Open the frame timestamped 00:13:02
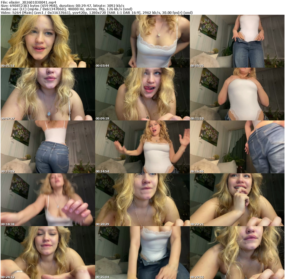This screenshot has height=279, width=285. coord(48,147)
